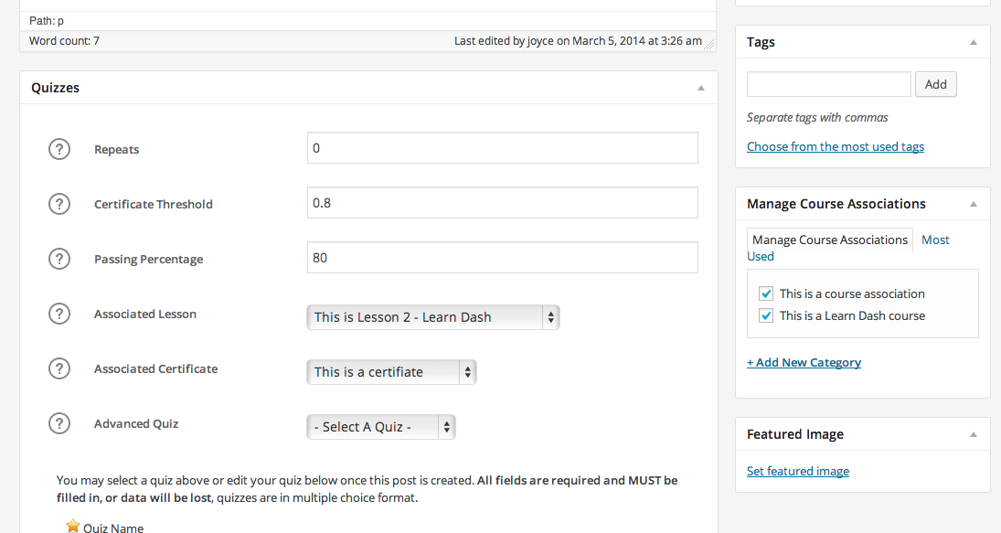
Task: Click the star icon next to Quiz Name
Action: 73,526
